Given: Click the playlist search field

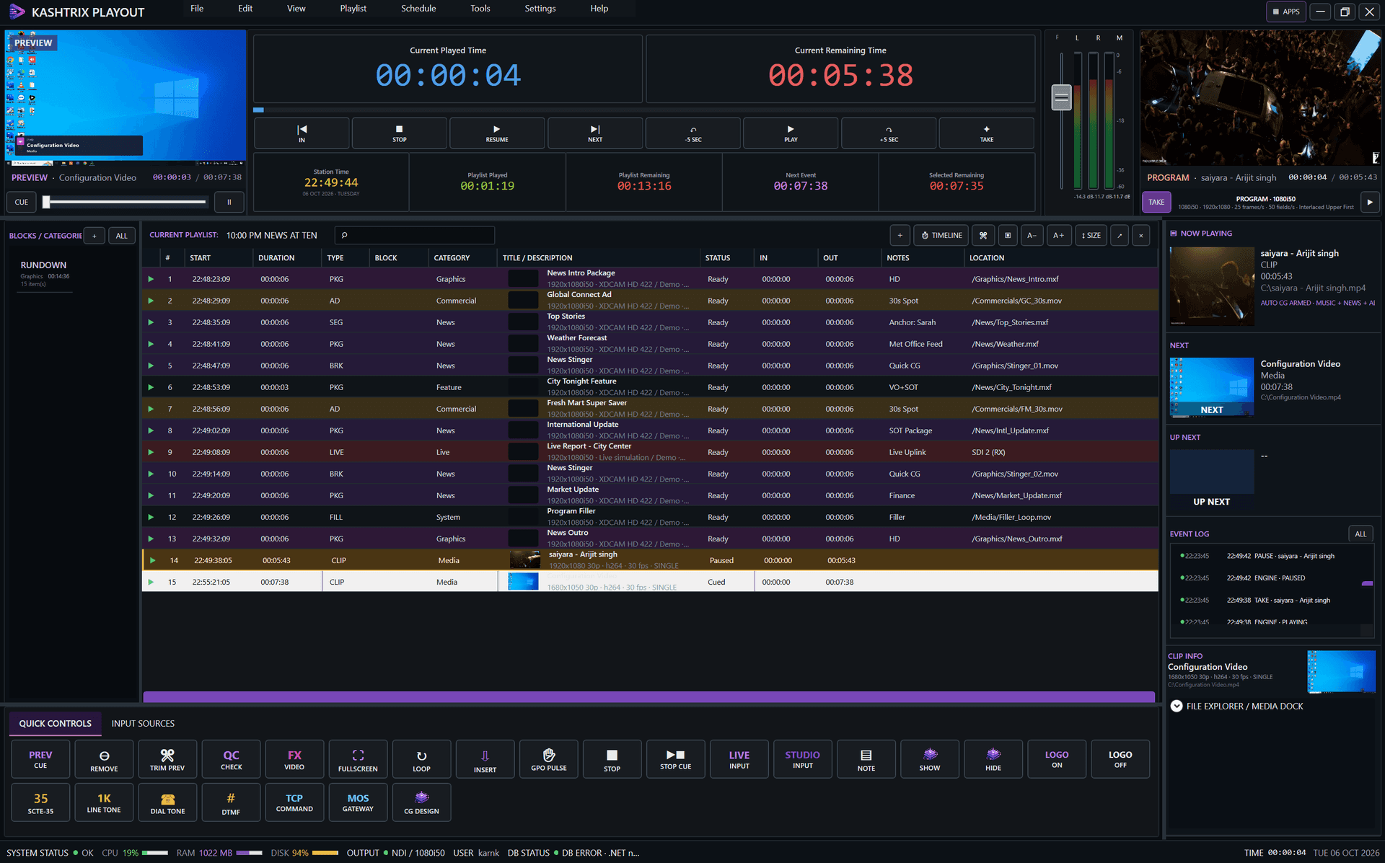Looking at the screenshot, I should (x=415, y=235).
